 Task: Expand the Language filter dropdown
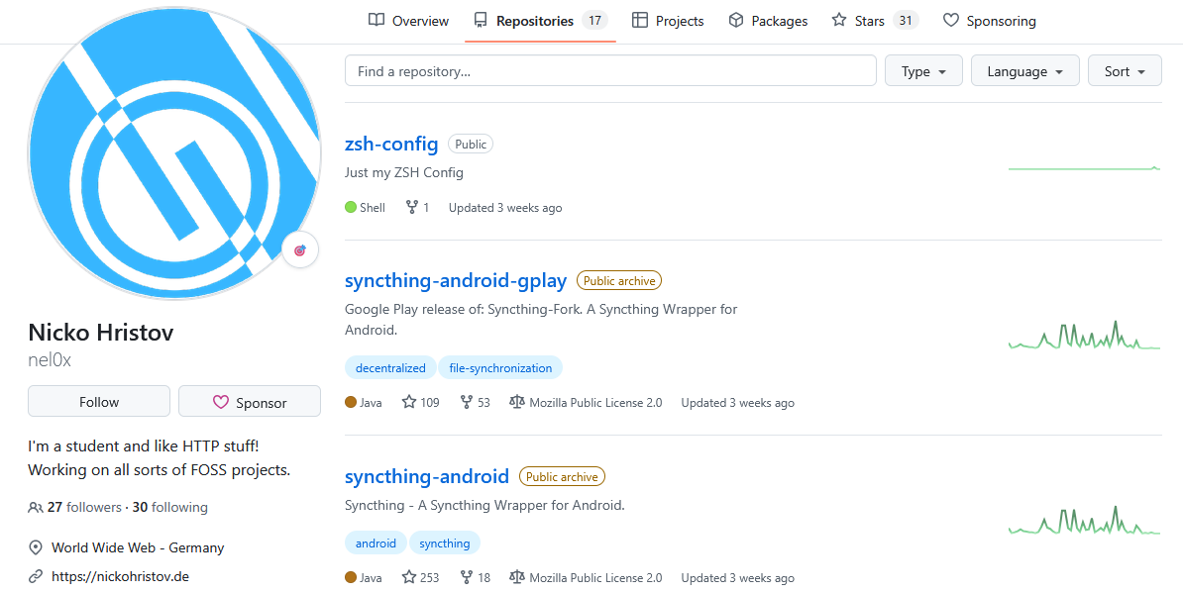point(1024,71)
